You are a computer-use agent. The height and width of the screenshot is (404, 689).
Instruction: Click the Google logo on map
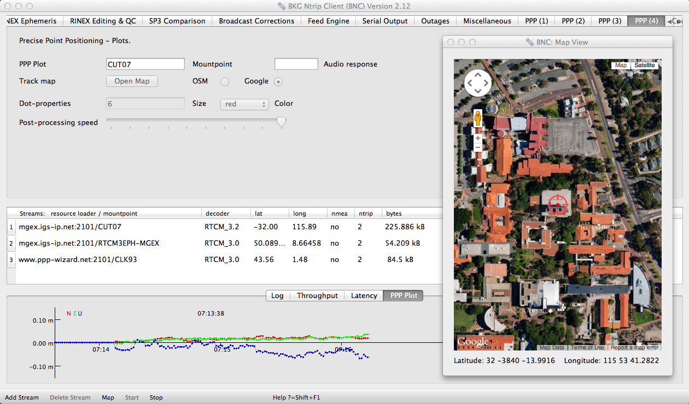[x=473, y=342]
